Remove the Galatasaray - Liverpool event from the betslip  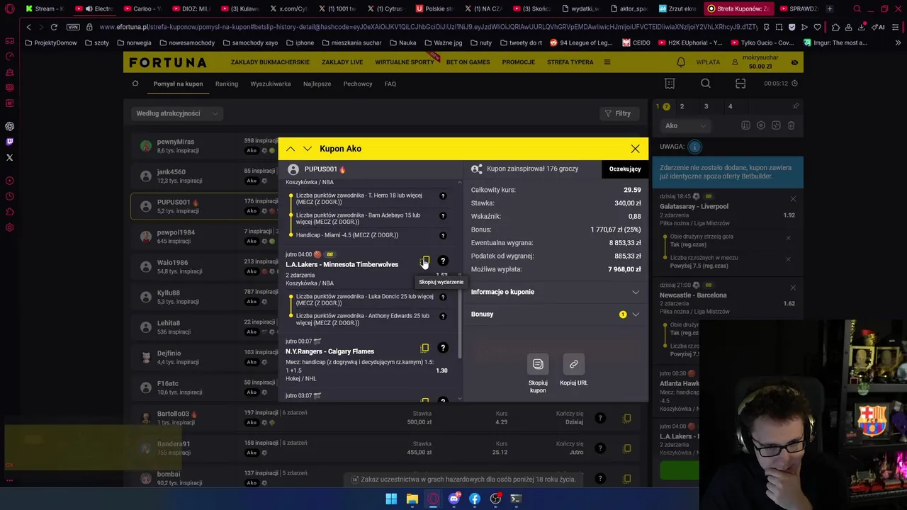[793, 199]
